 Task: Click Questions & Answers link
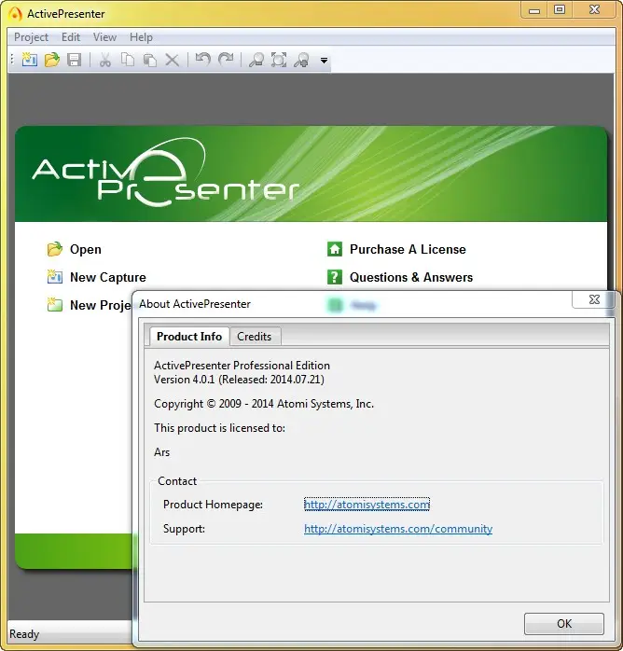[x=411, y=277]
